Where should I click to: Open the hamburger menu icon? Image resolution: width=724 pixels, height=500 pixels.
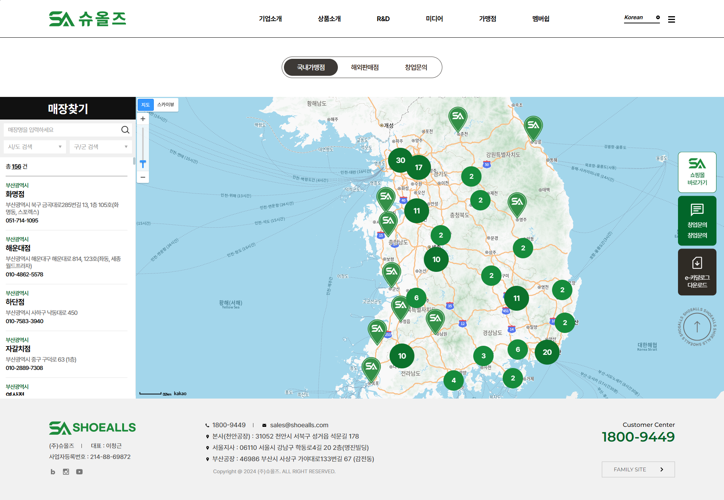click(x=671, y=19)
